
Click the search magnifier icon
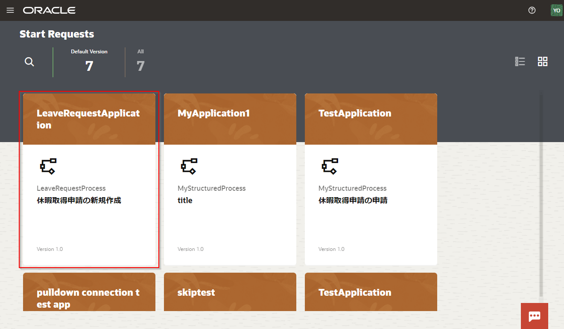tap(29, 62)
